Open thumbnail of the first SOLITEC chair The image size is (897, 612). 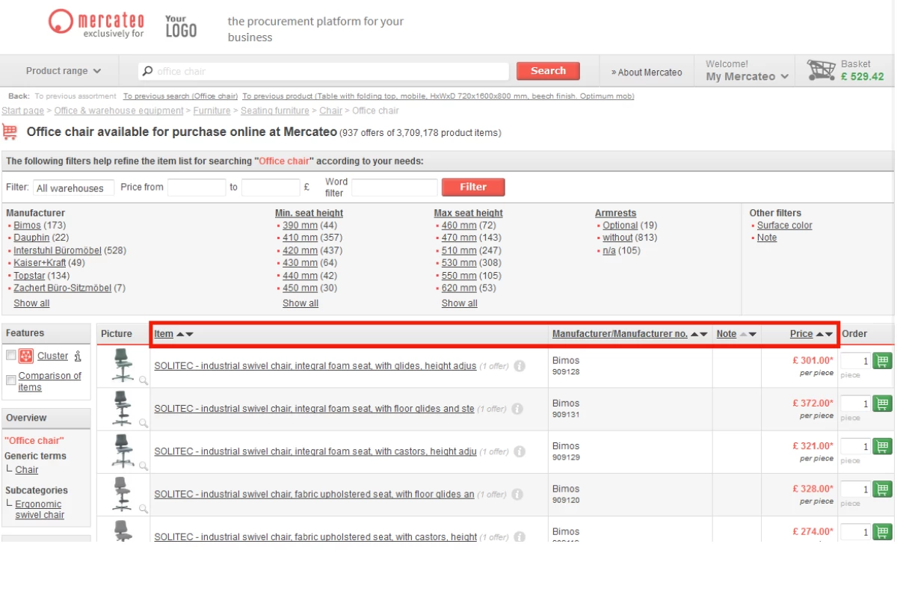[x=123, y=365]
